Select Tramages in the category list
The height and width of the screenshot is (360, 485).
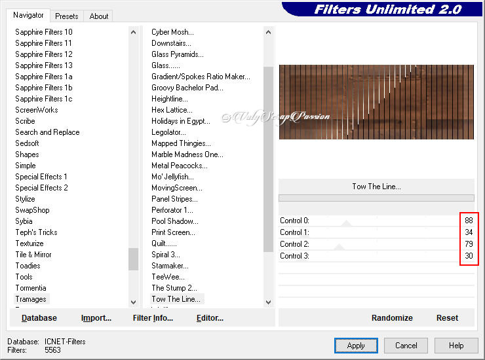pyautogui.click(x=31, y=299)
